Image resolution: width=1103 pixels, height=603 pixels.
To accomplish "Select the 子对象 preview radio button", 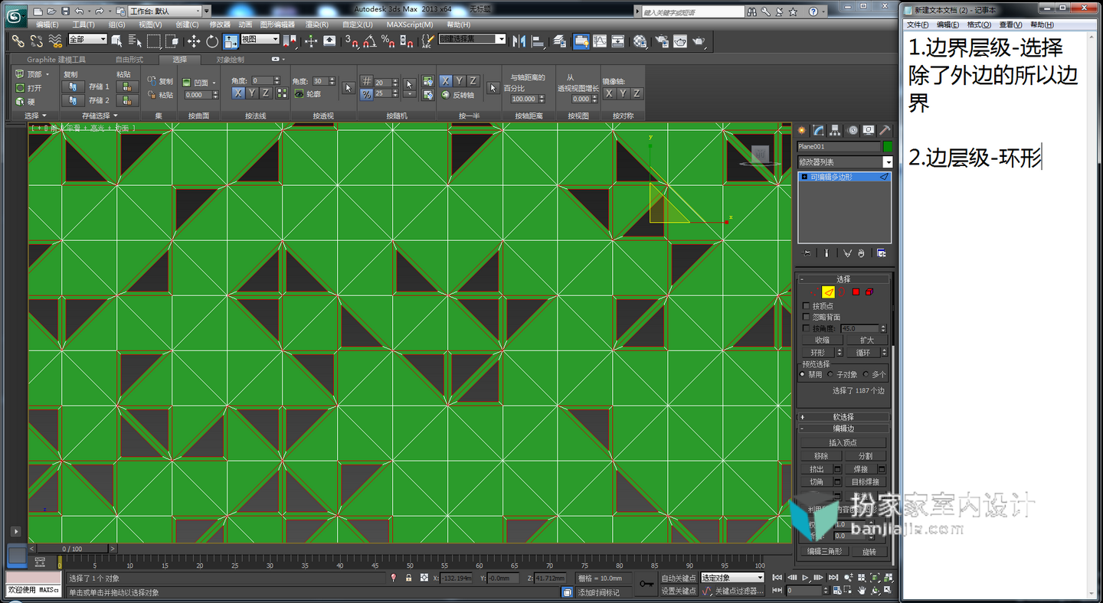I will 831,374.
